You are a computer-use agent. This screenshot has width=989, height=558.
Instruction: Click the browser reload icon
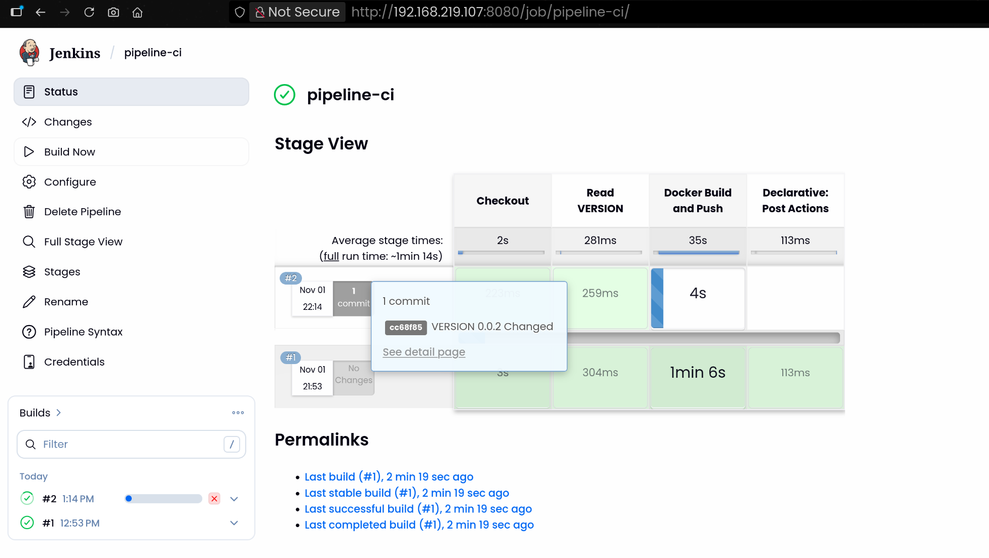pyautogui.click(x=89, y=12)
